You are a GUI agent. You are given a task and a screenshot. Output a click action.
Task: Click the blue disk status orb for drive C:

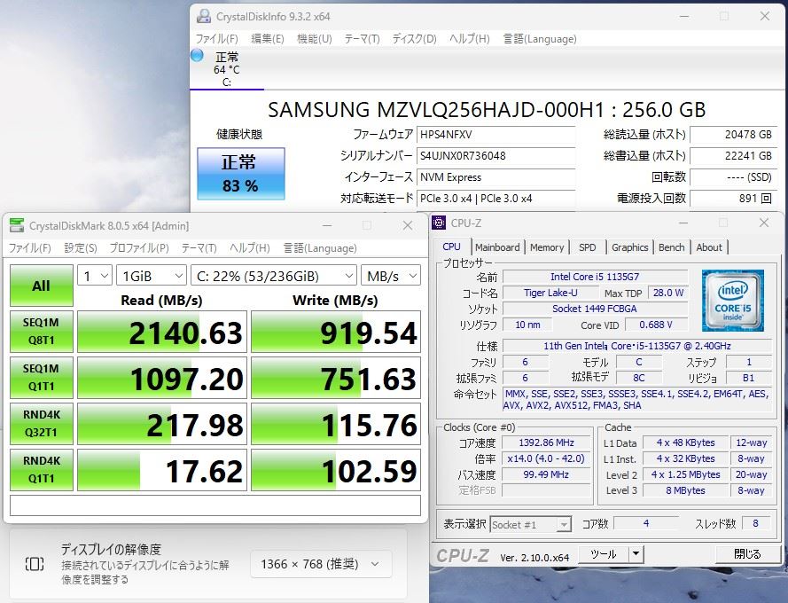[197, 55]
